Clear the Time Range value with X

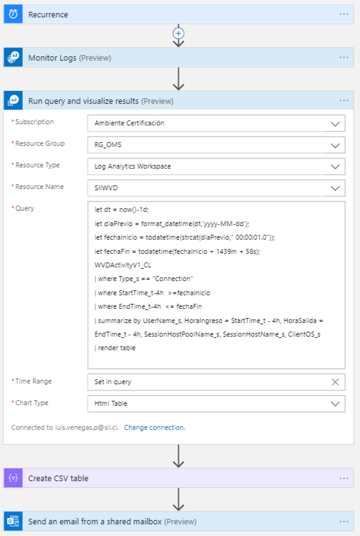(x=335, y=382)
